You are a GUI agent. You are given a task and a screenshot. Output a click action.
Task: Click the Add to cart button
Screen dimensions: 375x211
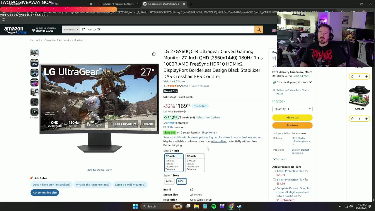coord(292,118)
